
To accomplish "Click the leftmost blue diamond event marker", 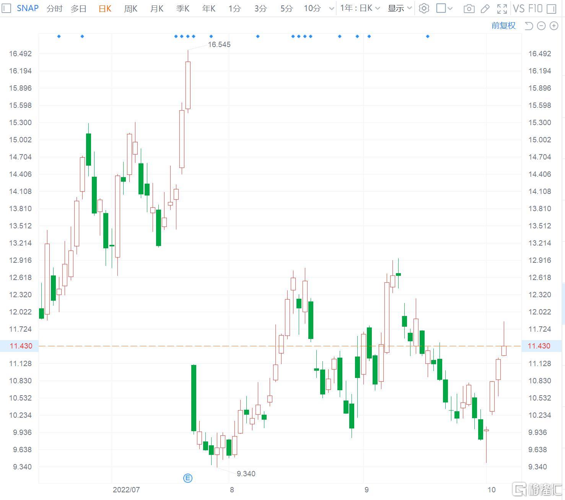I will click(59, 36).
